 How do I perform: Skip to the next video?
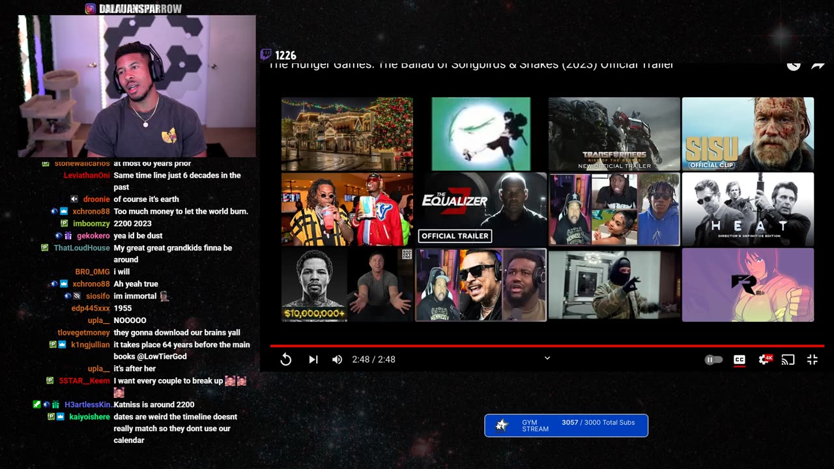(x=313, y=360)
